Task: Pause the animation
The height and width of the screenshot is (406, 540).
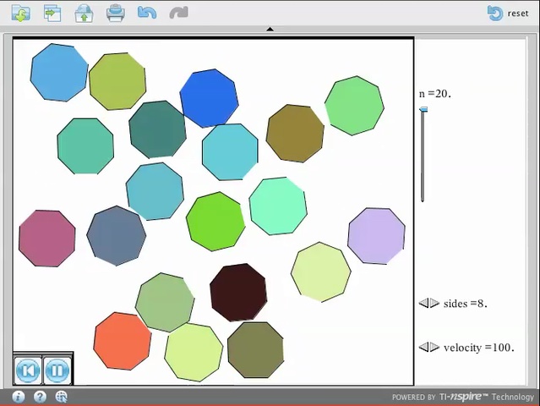Action: point(57,370)
